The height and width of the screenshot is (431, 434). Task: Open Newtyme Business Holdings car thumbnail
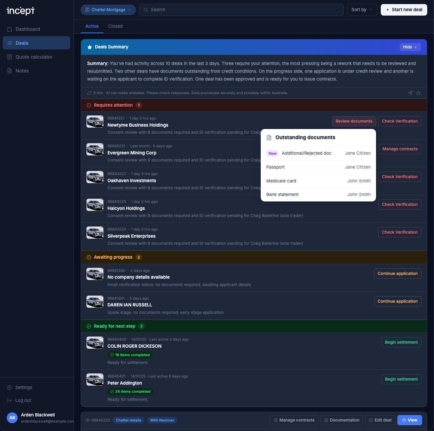coord(95,122)
